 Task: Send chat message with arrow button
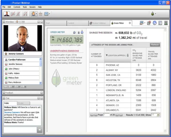point(40,130)
